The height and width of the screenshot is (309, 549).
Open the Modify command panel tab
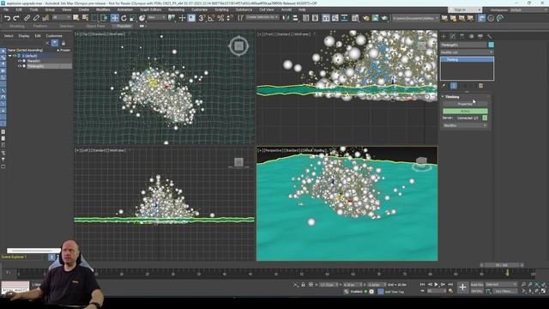(453, 36)
